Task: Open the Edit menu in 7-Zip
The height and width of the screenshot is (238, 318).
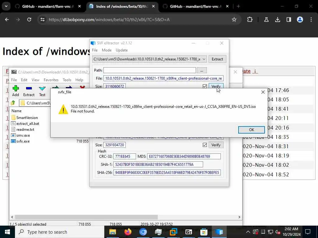Action: [24, 80]
